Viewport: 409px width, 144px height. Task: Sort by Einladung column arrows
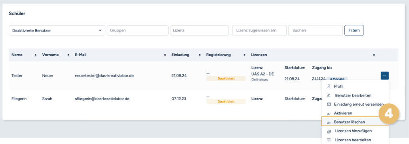click(200, 55)
